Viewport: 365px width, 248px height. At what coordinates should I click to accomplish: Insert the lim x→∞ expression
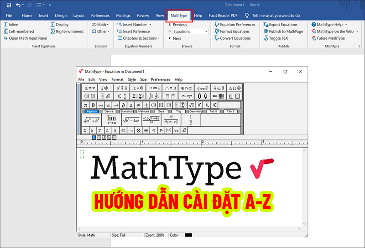[111, 120]
